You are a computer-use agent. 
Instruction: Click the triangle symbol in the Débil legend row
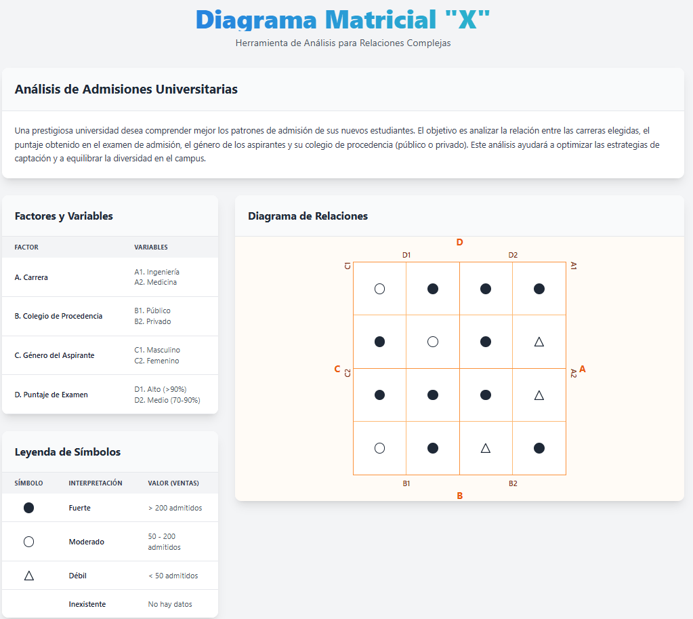28,576
